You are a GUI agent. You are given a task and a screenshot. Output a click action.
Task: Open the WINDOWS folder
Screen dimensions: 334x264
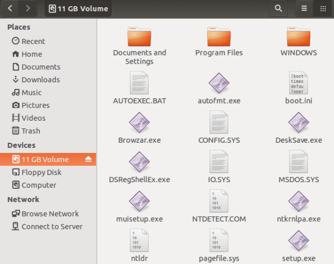[x=298, y=42]
